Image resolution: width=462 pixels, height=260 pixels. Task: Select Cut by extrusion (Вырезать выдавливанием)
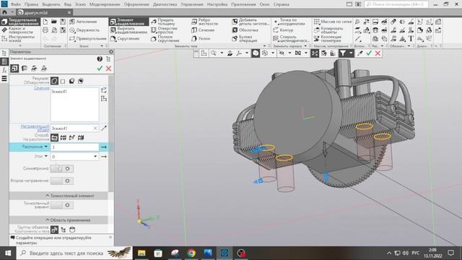point(128,30)
